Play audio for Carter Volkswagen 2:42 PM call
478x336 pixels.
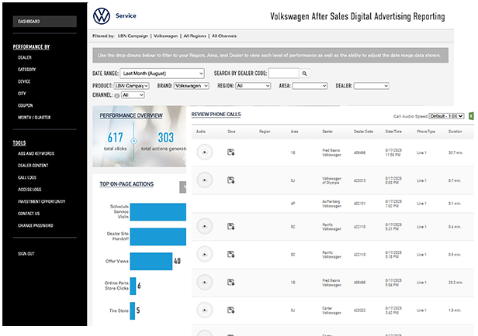205,310
